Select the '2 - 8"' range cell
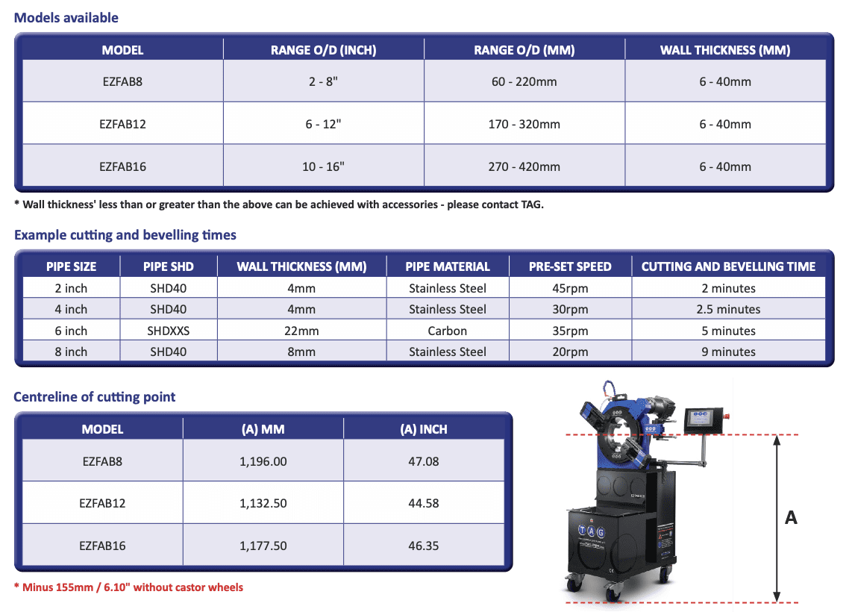852x612 pixels. pyautogui.click(x=323, y=81)
